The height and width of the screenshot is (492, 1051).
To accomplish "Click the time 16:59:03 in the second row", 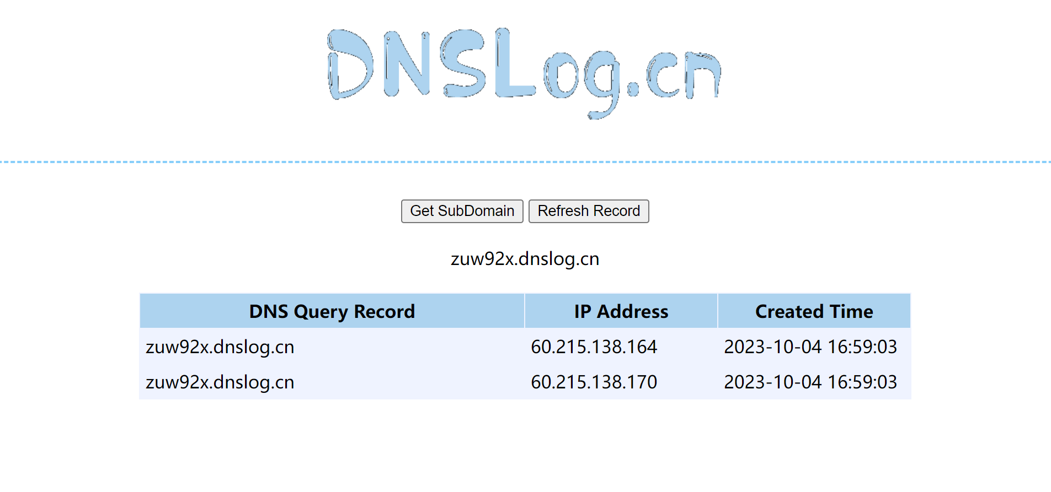I will pyautogui.click(x=862, y=382).
